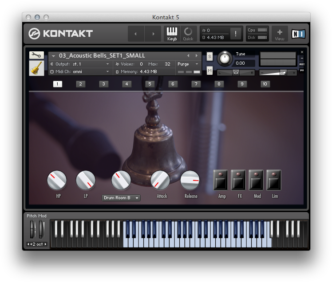The height and width of the screenshot is (282, 332).
Task: Open the Output st. 1 dropdown
Action: (80, 64)
